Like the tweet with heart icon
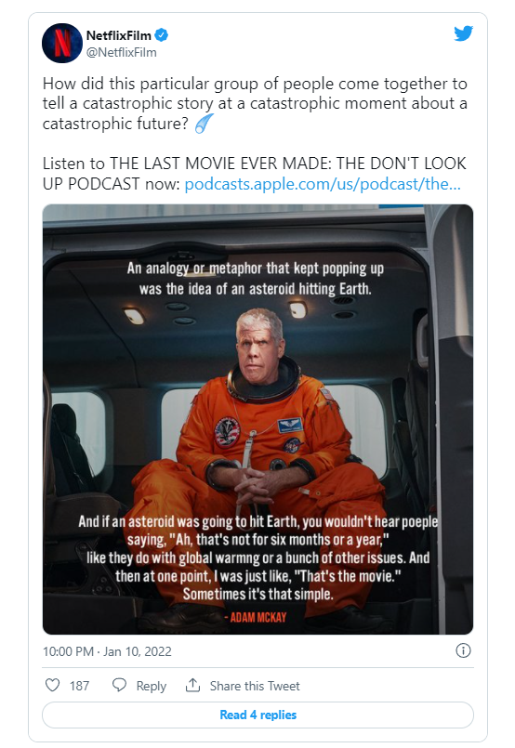 click(x=52, y=686)
